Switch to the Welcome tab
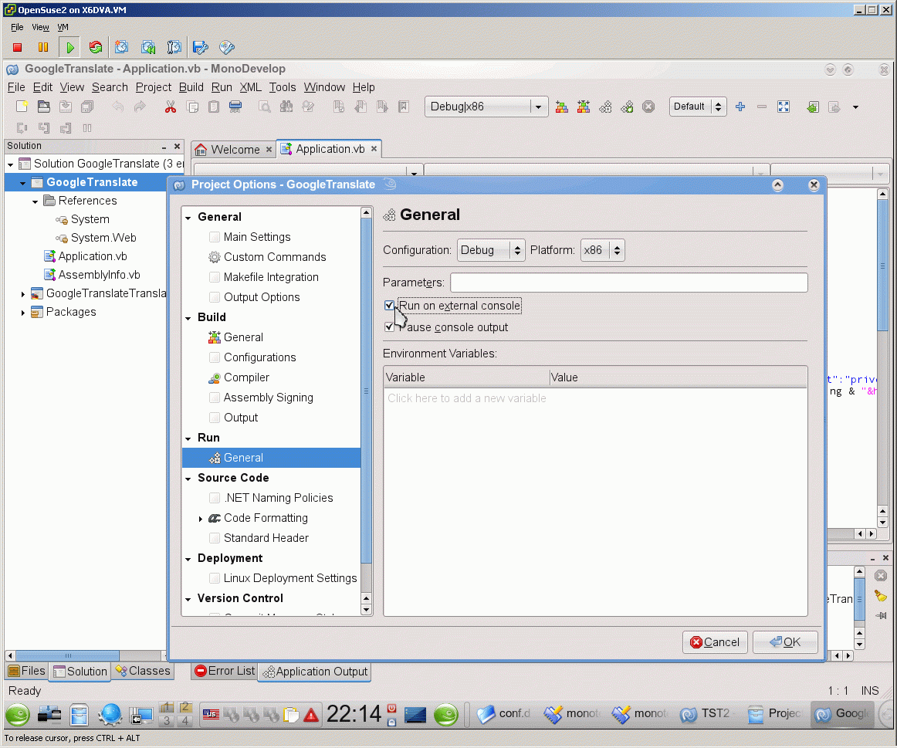 click(234, 149)
